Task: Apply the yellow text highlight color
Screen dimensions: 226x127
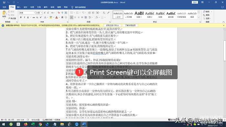Action: click(x=51, y=17)
